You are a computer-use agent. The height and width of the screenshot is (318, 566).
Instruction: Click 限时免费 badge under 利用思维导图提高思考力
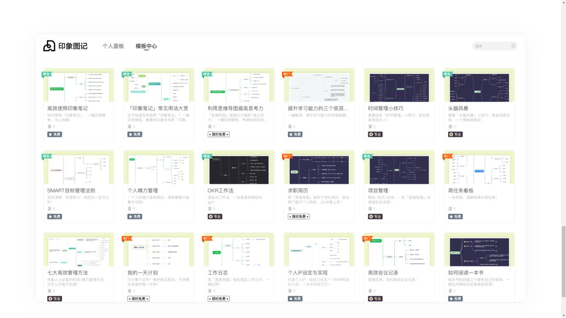click(x=218, y=134)
